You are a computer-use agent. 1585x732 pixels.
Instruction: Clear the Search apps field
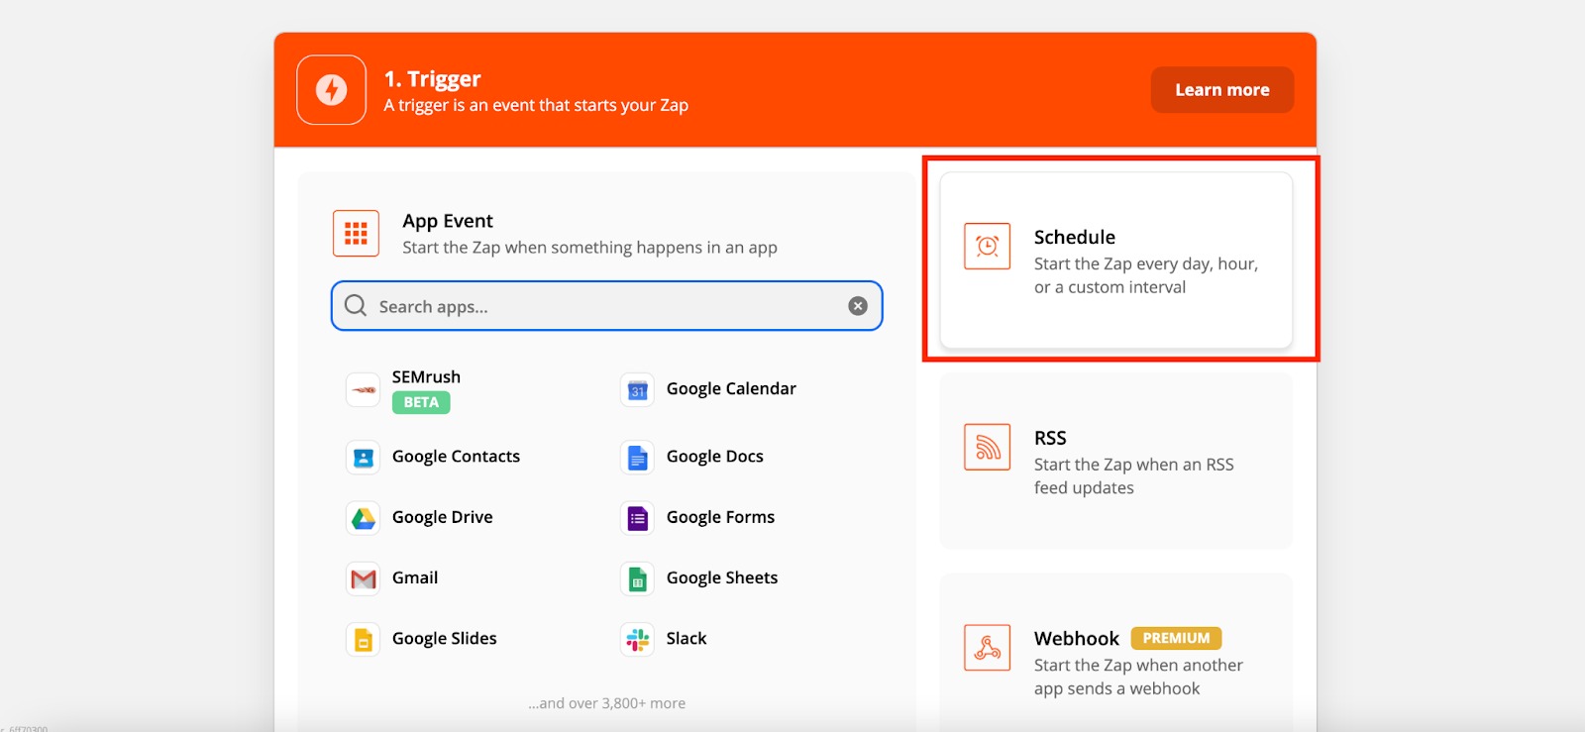coord(858,306)
